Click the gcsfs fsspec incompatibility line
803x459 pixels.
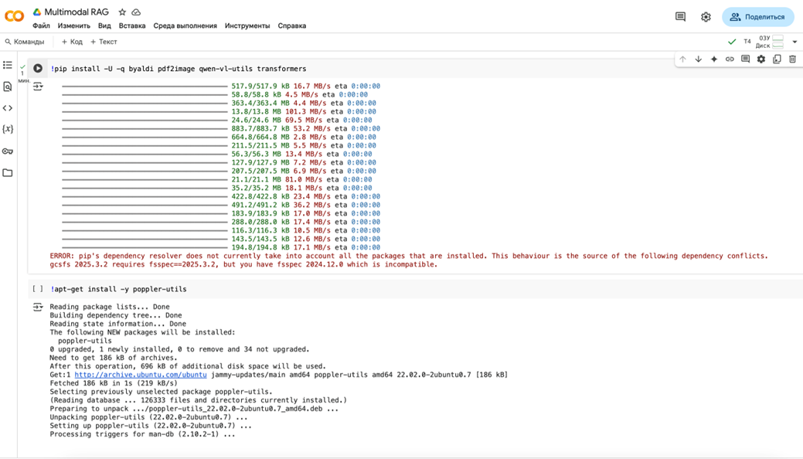pyautogui.click(x=243, y=264)
